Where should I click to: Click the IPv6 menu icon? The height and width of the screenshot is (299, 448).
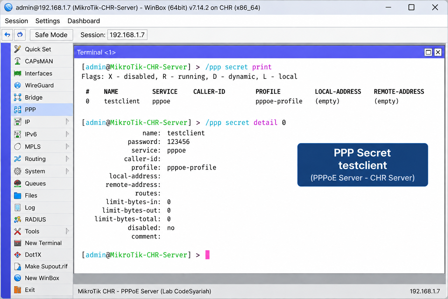pyautogui.click(x=17, y=134)
